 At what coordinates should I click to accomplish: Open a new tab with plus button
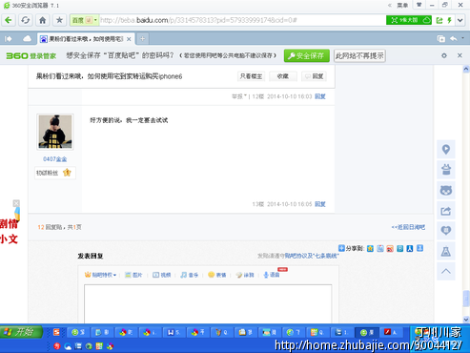143,39
